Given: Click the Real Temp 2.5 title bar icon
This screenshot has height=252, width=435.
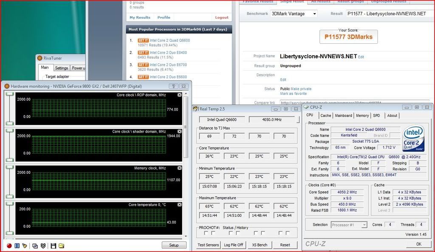Looking at the screenshot, I should point(195,109).
